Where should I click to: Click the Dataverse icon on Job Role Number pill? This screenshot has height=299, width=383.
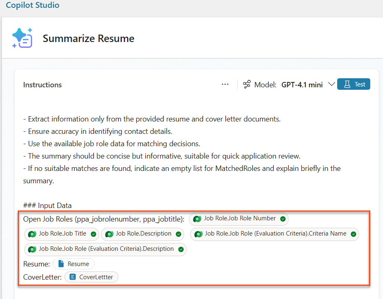197,219
